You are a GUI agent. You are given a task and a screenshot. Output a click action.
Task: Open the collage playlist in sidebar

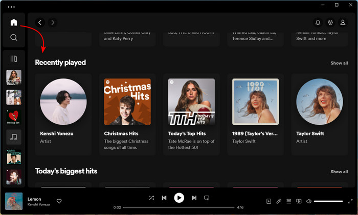click(x=14, y=97)
